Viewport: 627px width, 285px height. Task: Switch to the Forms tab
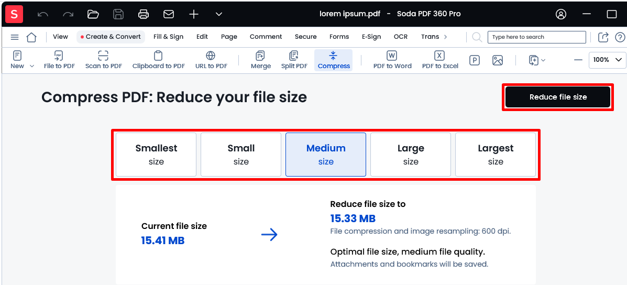(x=339, y=37)
